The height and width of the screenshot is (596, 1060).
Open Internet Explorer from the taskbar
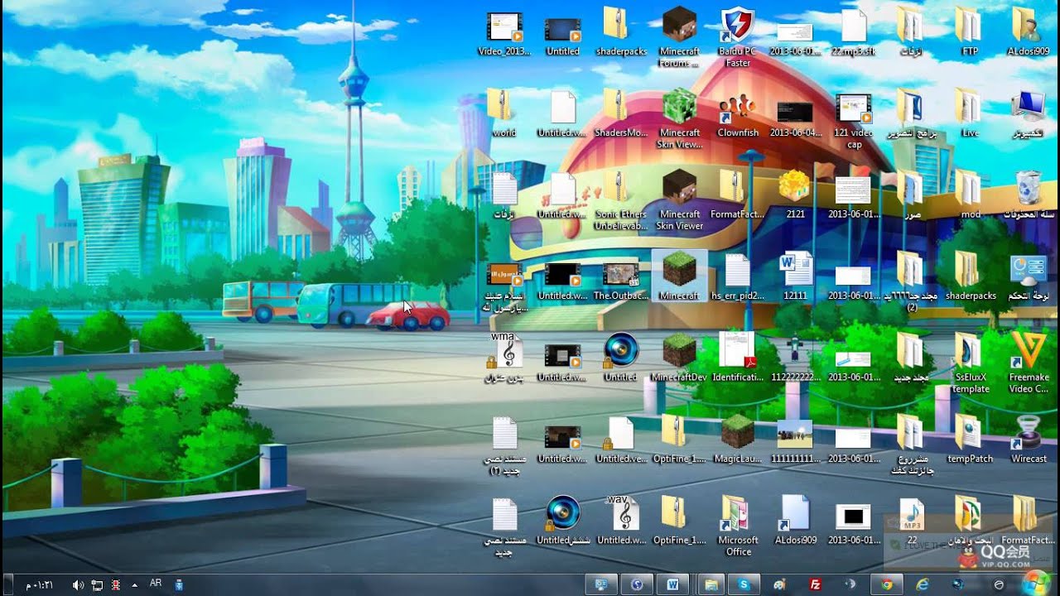click(923, 584)
